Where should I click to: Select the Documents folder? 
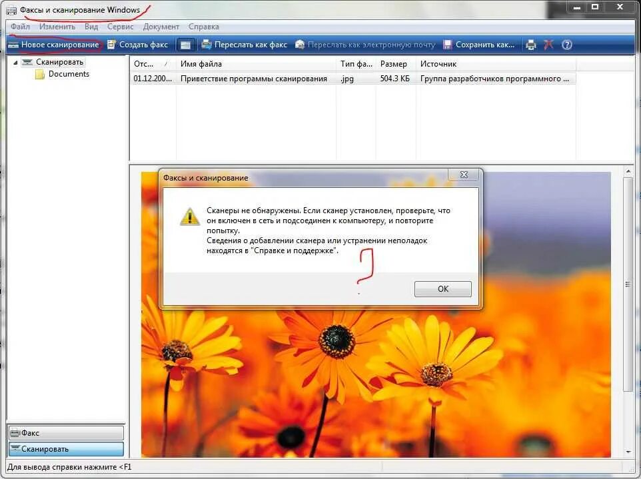[x=69, y=74]
